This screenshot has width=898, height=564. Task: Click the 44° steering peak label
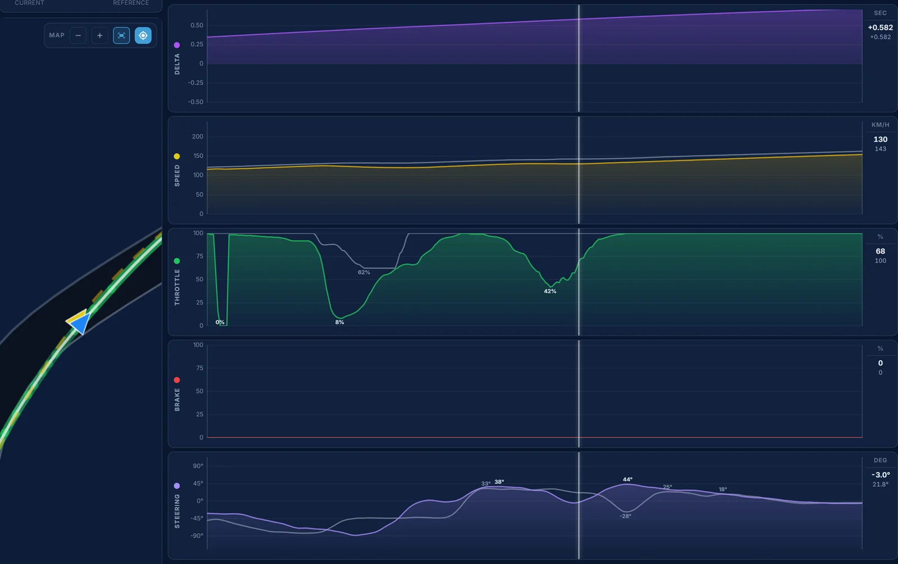coord(627,479)
